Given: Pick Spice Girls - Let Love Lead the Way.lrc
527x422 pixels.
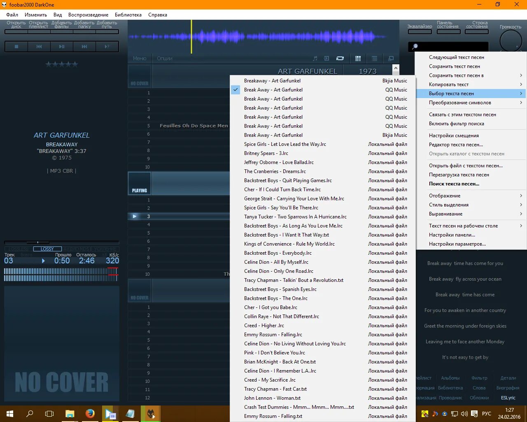Looking at the screenshot, I should click(322, 144).
